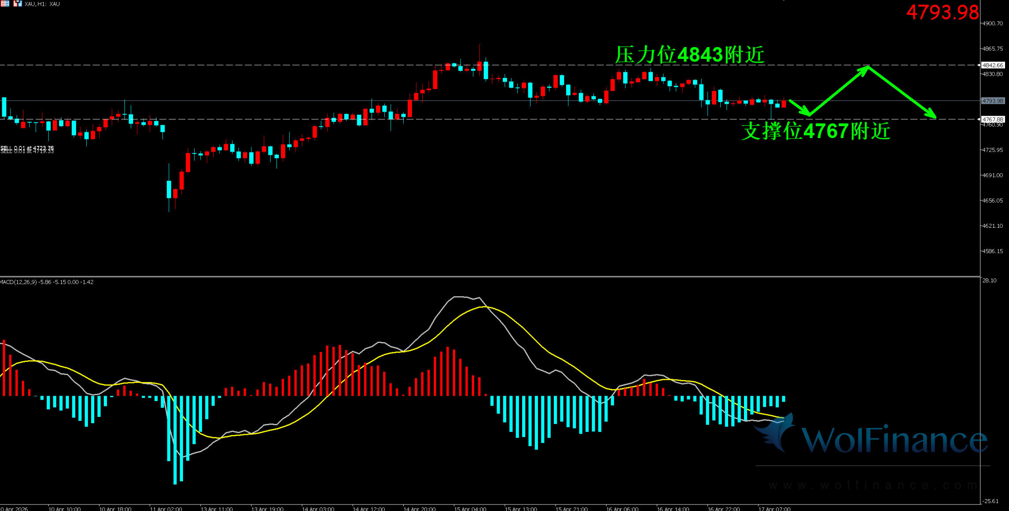Viewport: 1009px width, 511px height.
Task: Select the 4842.66 resistance price label
Action: click(x=993, y=65)
